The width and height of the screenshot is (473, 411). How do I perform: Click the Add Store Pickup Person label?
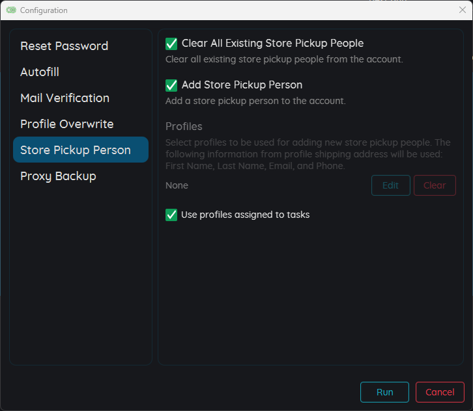point(242,85)
